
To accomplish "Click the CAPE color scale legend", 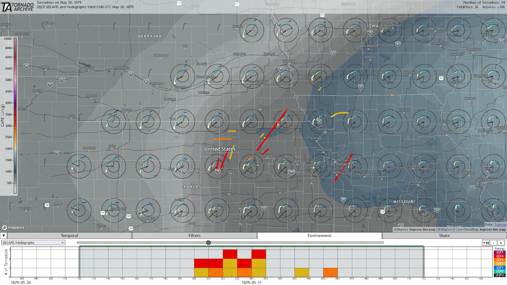I will click(x=15, y=116).
